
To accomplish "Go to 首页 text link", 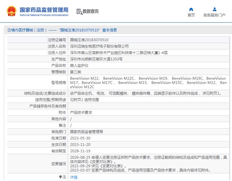I will tap(191, 15).
